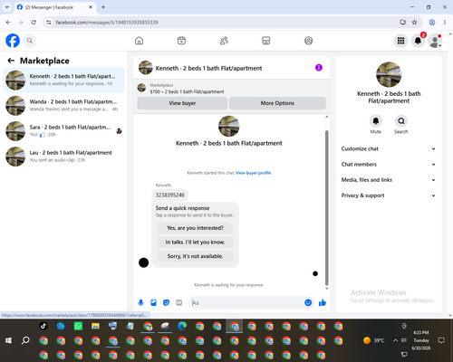This screenshot has height=362, width=453.
Task: Reload the page in Chrome
Action: pyautogui.click(x=34, y=23)
